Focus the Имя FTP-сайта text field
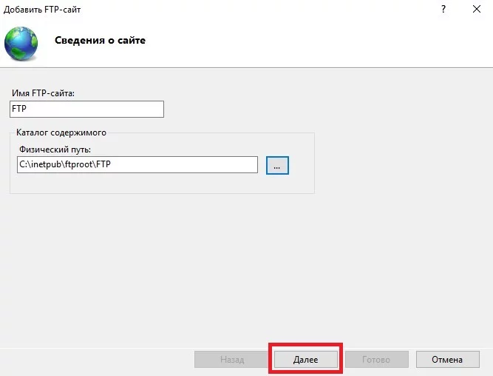Viewport: 493px width, 376px height. (x=86, y=109)
